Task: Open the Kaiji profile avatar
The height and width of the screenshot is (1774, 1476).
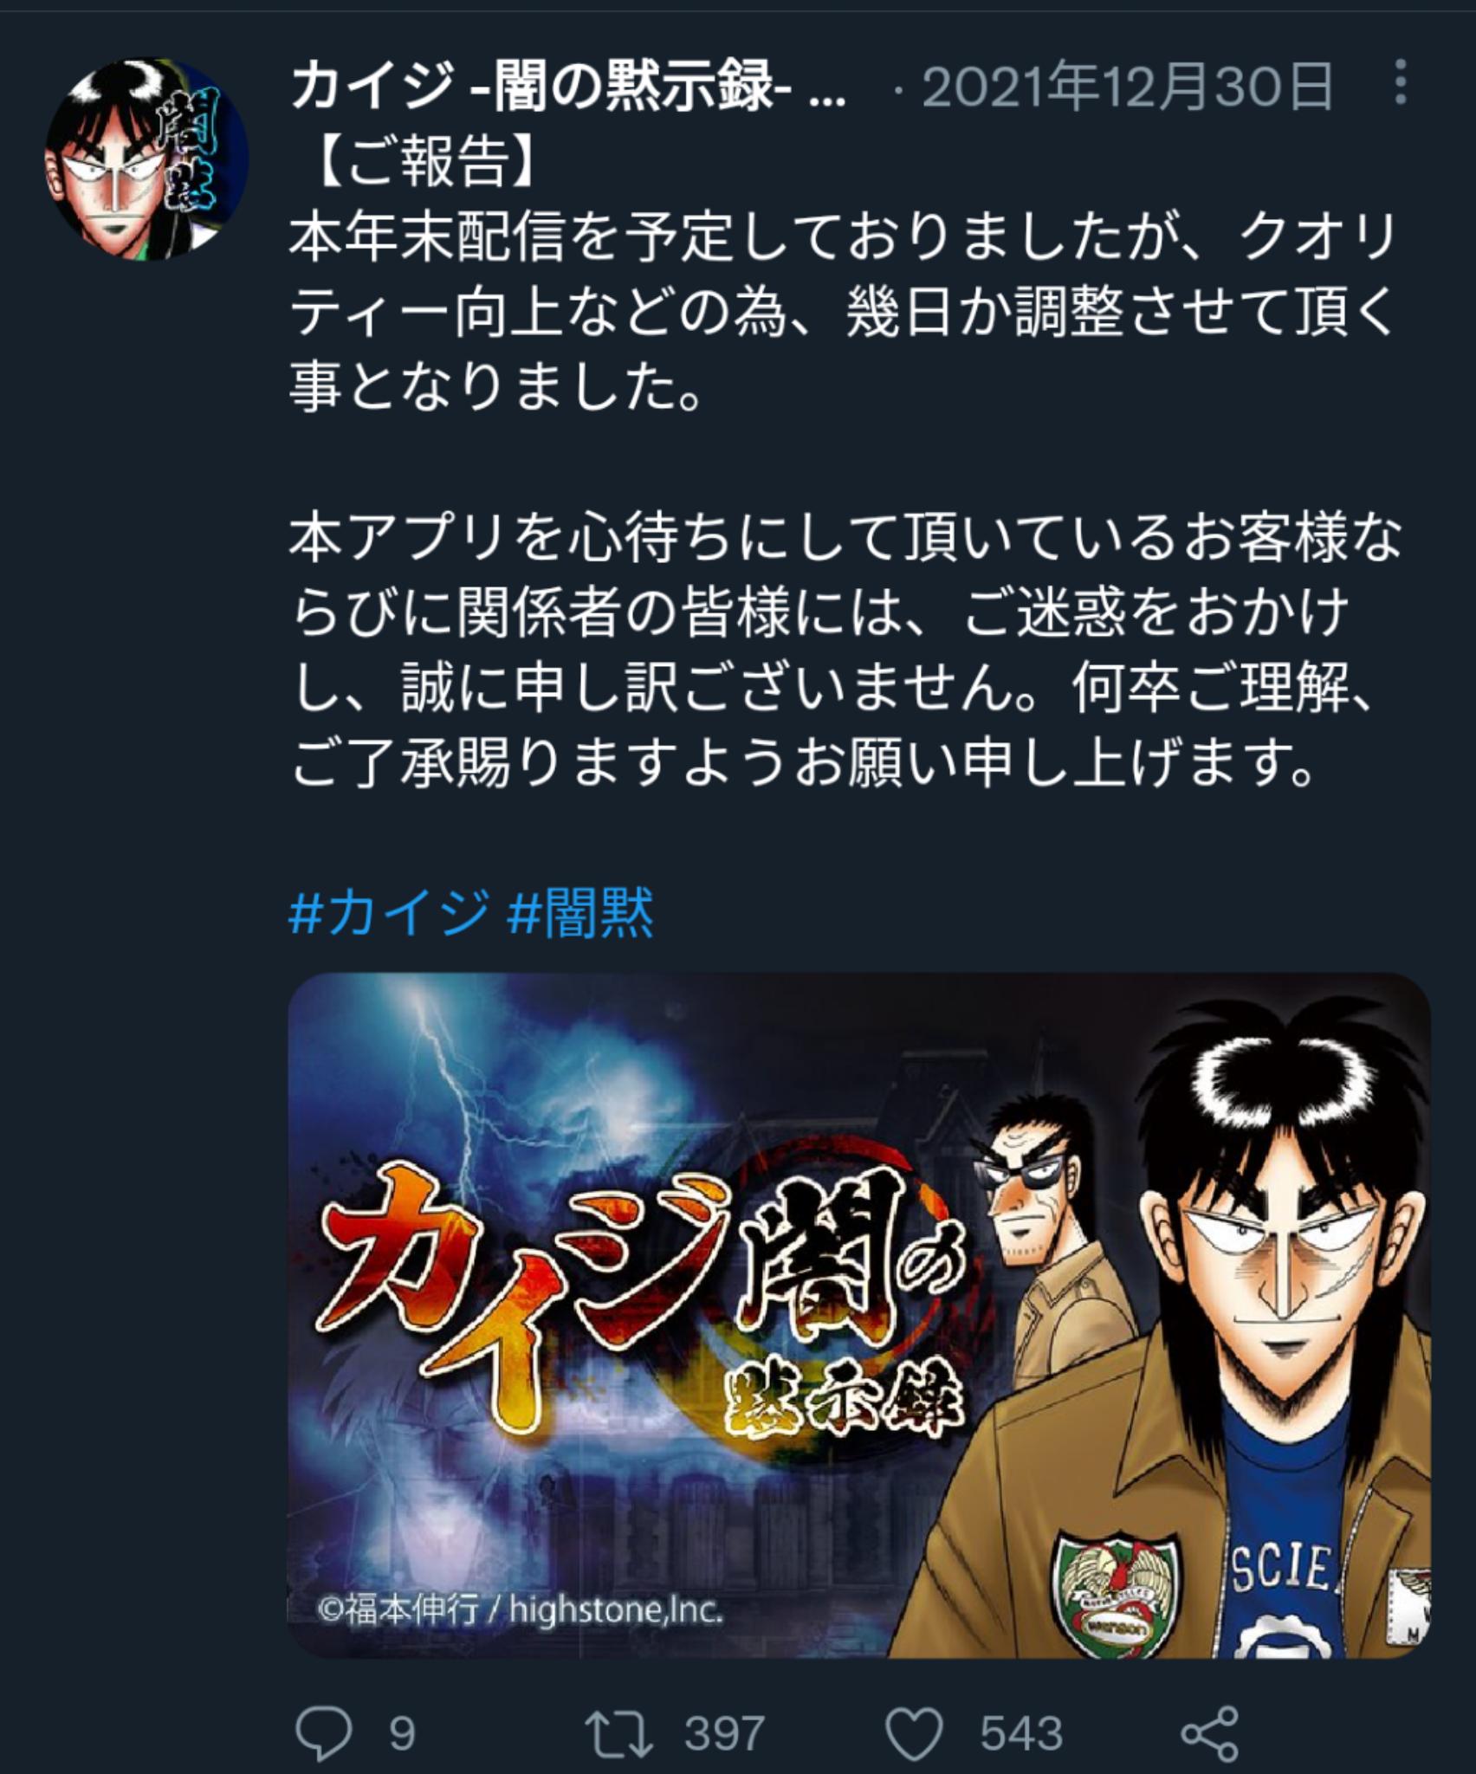Action: [x=147, y=159]
